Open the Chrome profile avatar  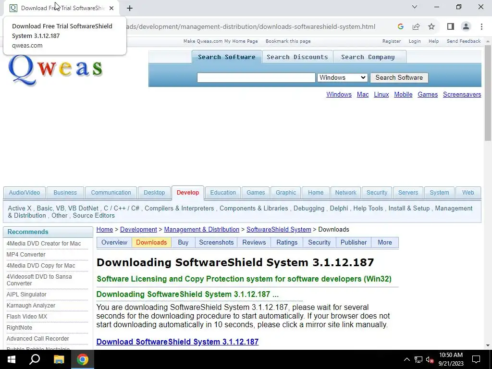(466, 27)
